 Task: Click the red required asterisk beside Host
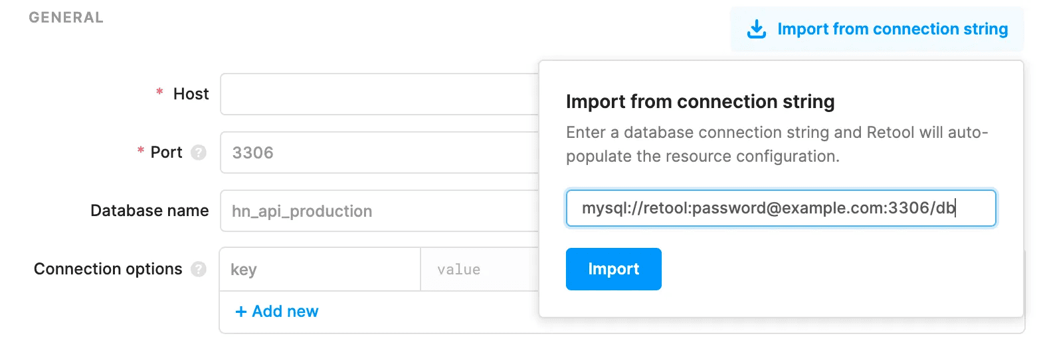point(159,94)
